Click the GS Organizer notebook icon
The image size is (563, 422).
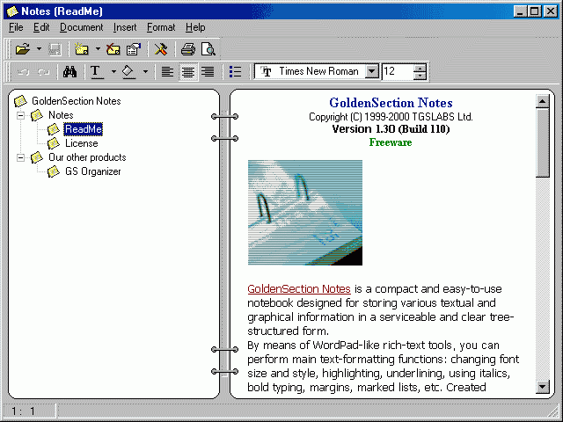click(54, 171)
